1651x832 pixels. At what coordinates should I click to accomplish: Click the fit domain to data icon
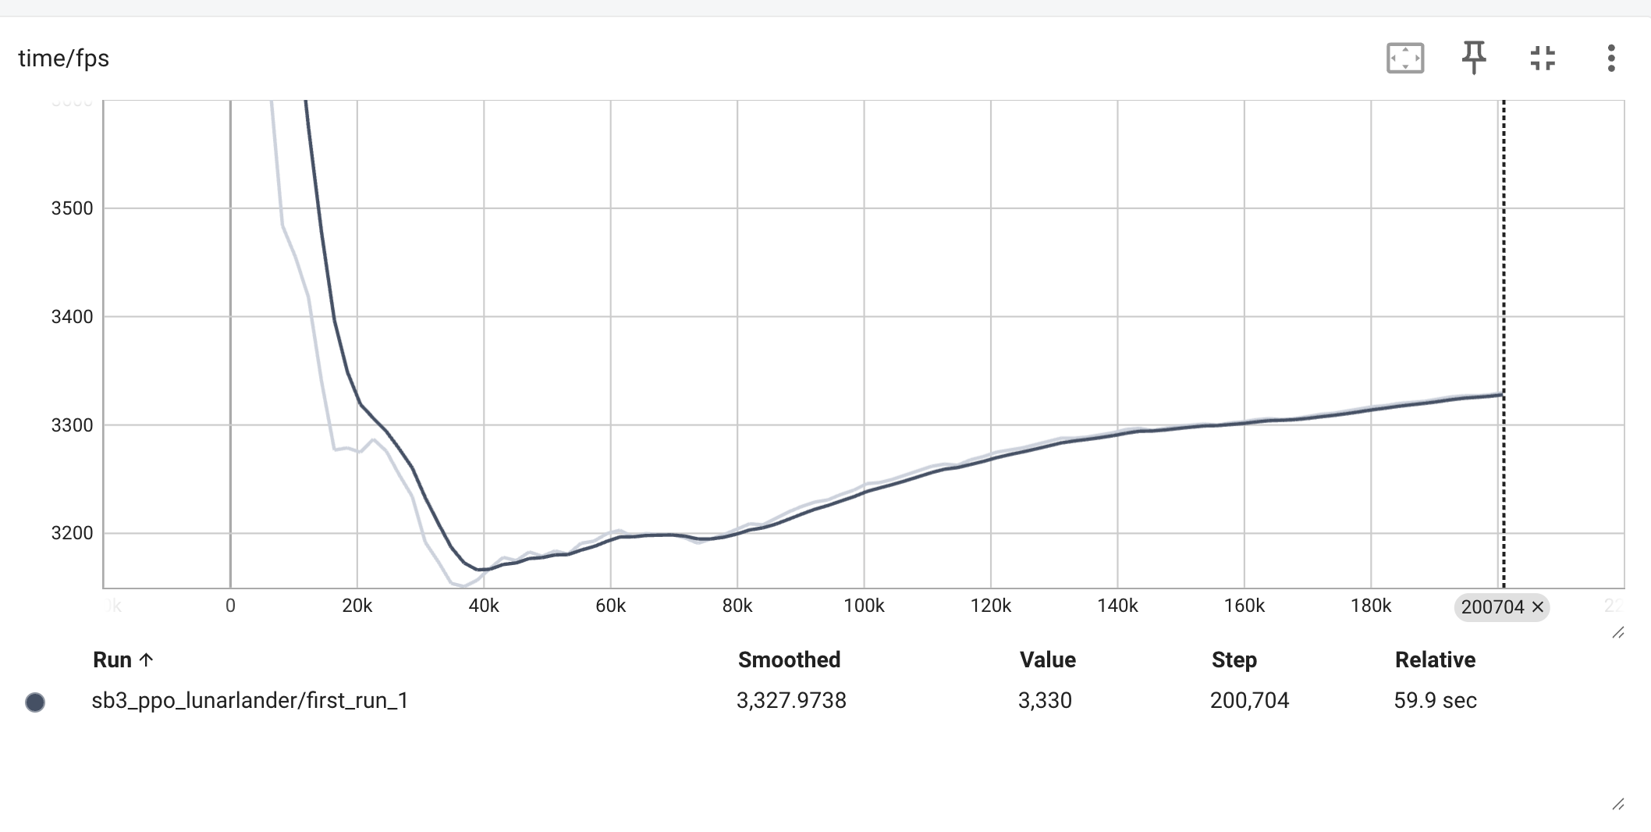click(1405, 59)
